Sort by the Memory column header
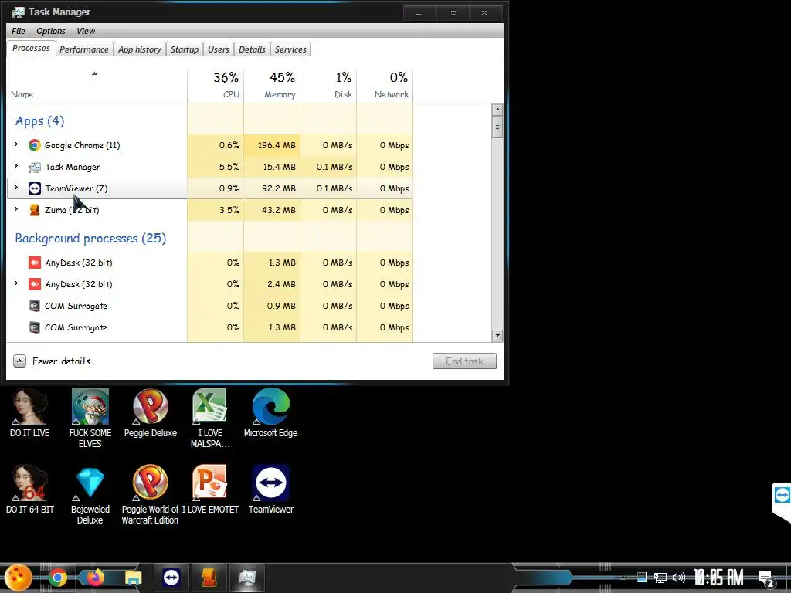Screen dimensions: 791x593 (x=273, y=85)
